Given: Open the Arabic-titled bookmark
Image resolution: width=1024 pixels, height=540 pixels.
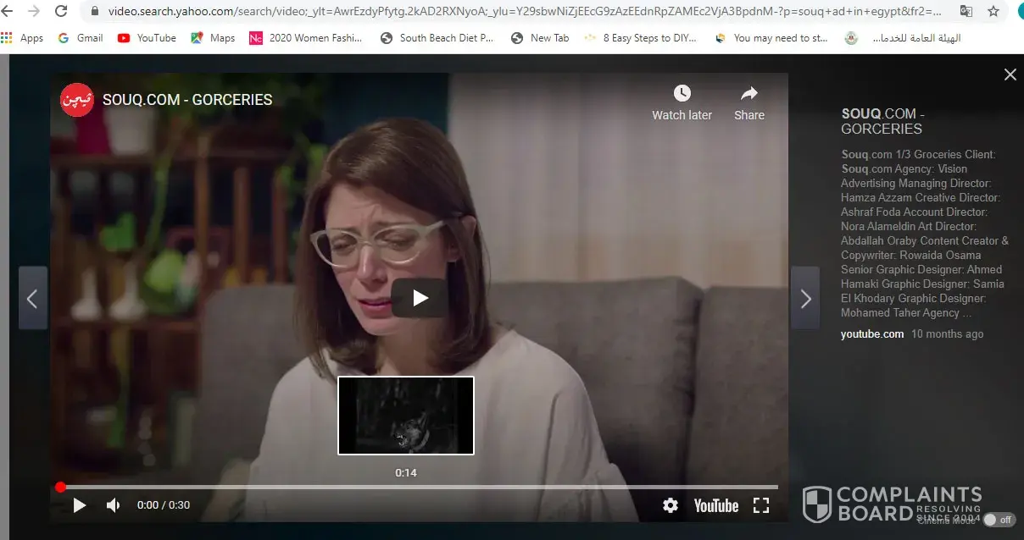Looking at the screenshot, I should coord(904,38).
